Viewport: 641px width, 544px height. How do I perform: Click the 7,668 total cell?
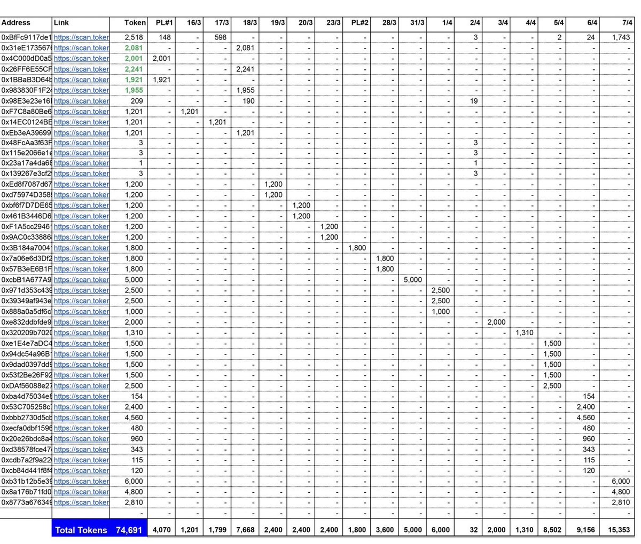[x=246, y=530]
